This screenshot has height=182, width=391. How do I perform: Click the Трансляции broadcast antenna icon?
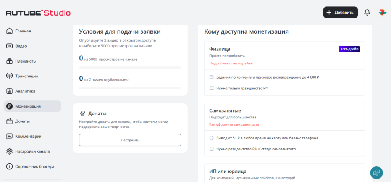pos(10,76)
